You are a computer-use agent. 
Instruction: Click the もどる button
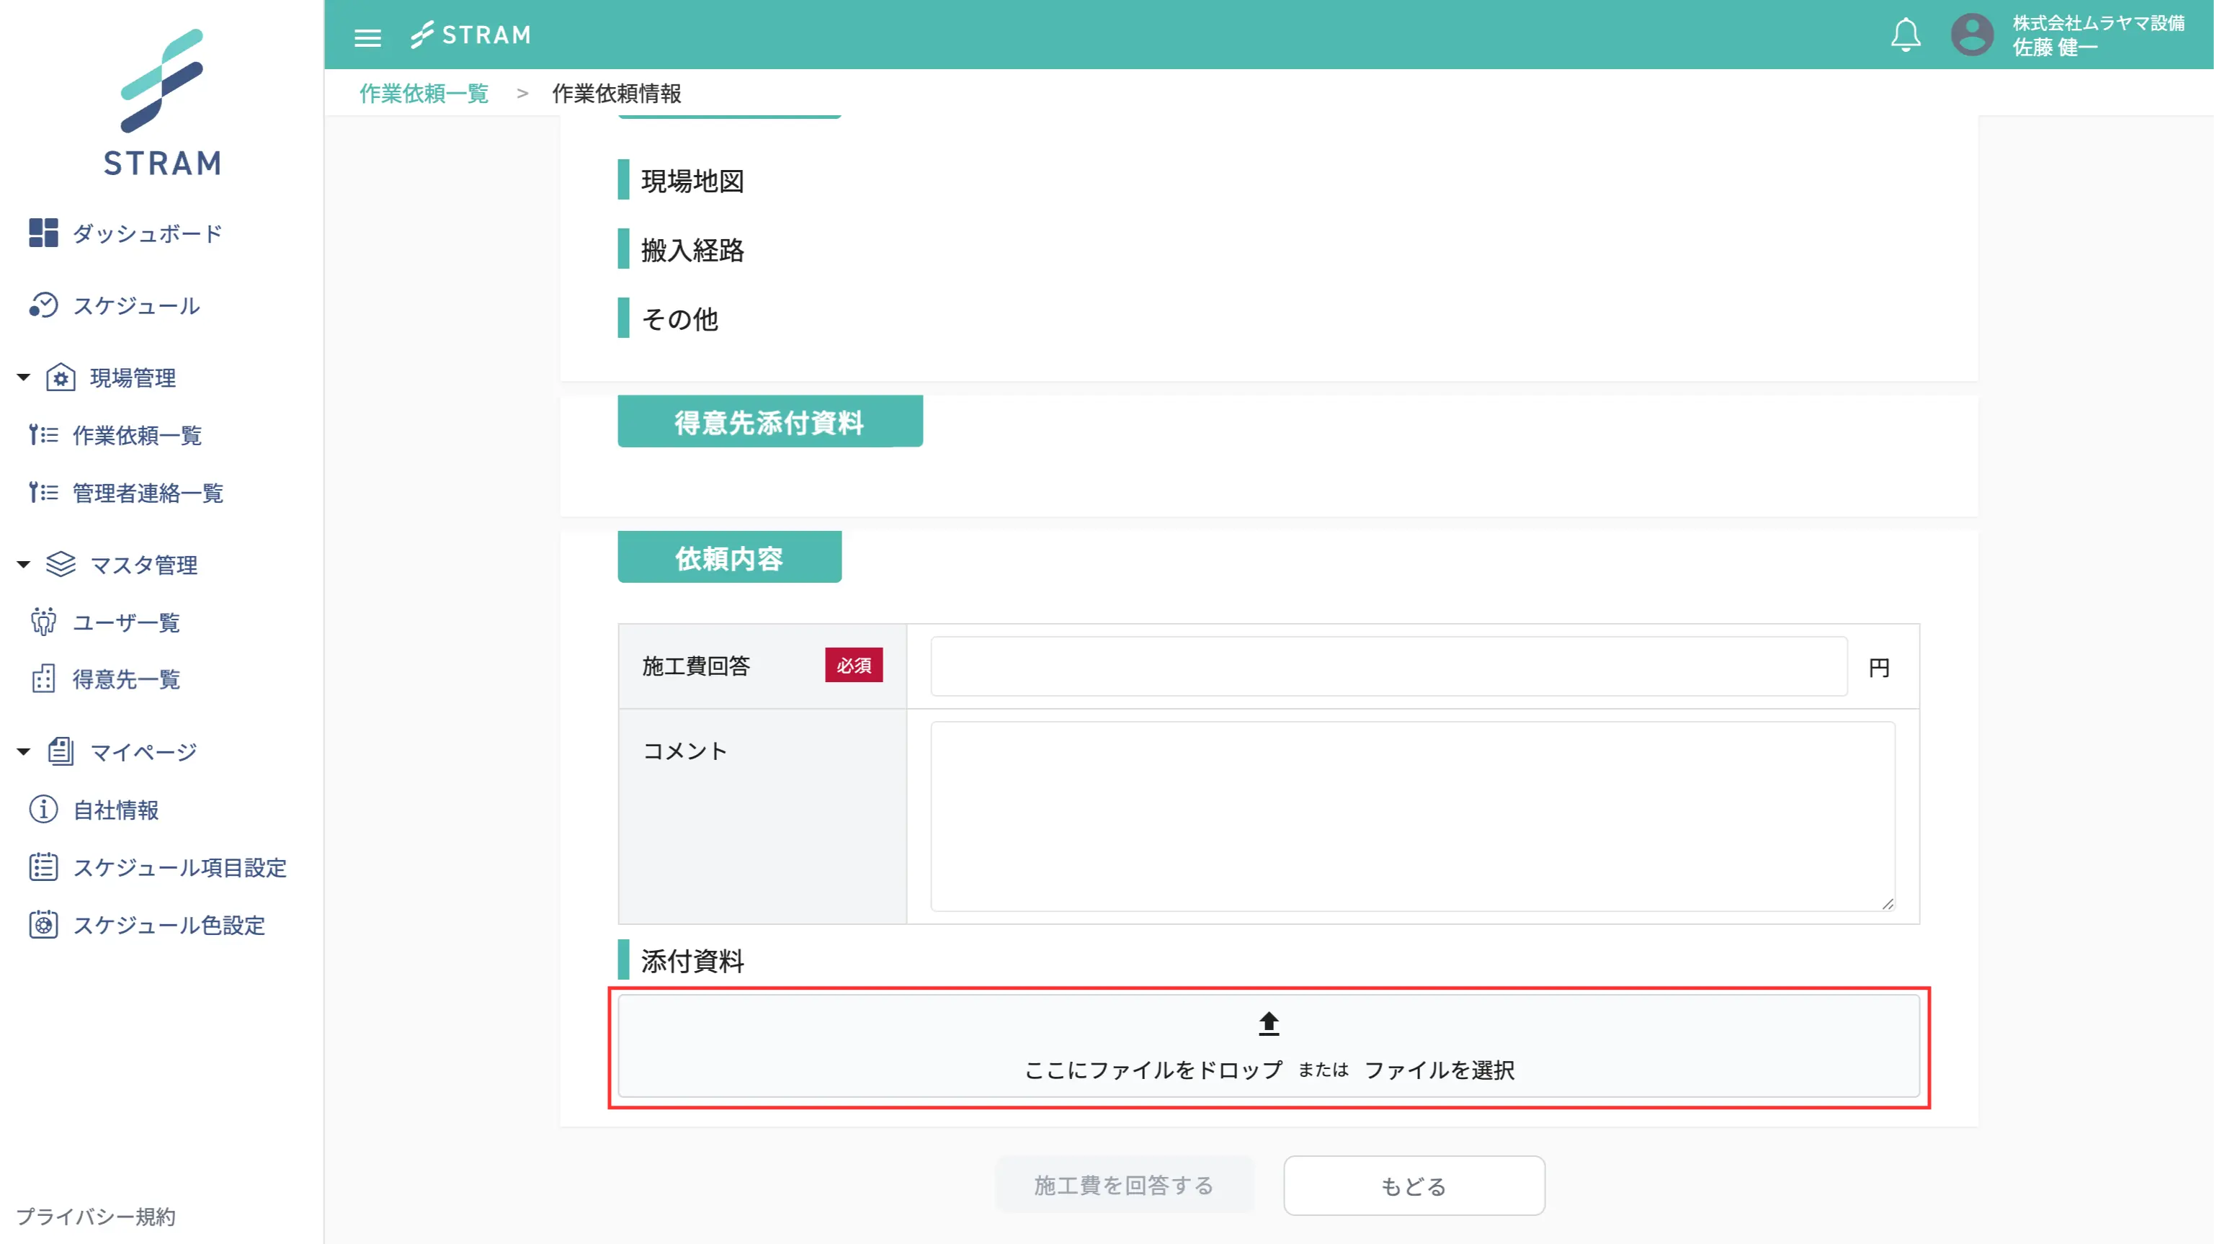(1413, 1186)
